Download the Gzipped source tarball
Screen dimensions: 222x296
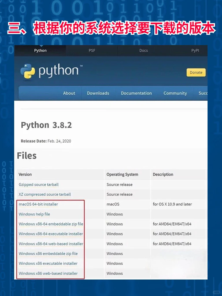click(x=38, y=185)
